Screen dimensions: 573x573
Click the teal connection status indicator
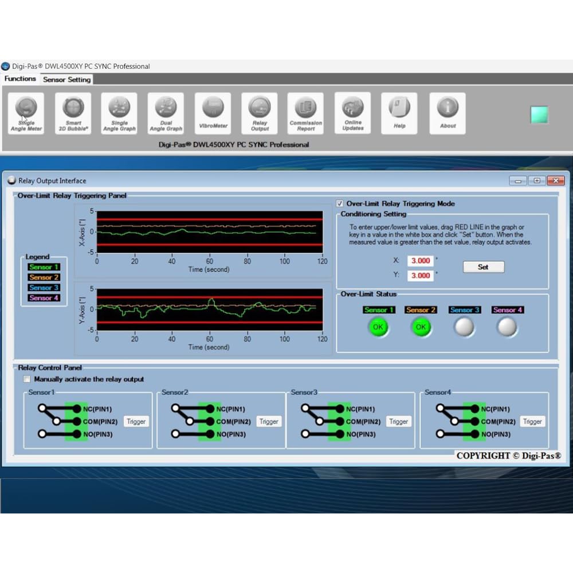pos(539,115)
